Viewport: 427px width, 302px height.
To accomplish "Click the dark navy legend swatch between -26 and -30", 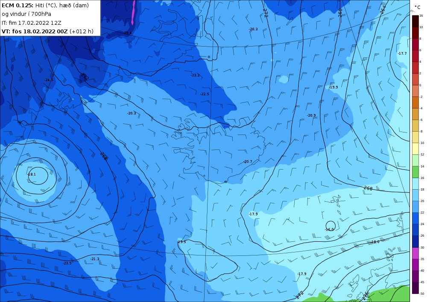I will tap(415, 242).
